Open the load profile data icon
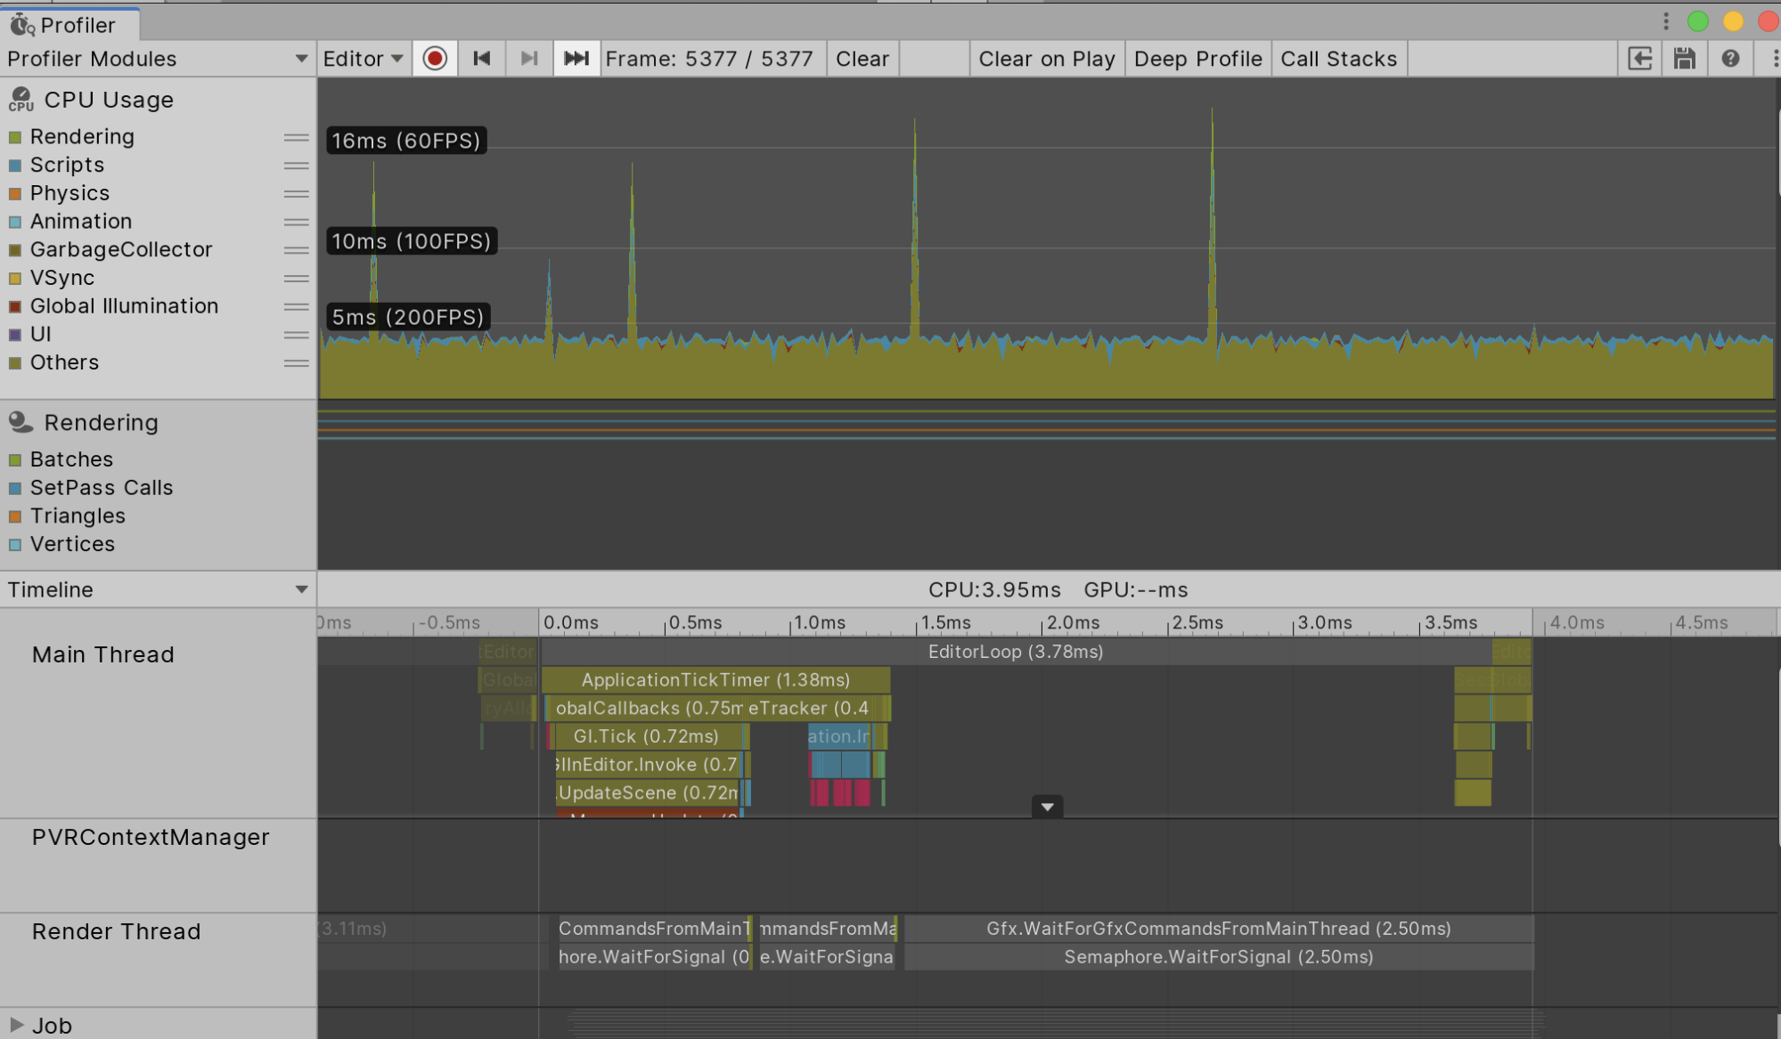 point(1639,58)
